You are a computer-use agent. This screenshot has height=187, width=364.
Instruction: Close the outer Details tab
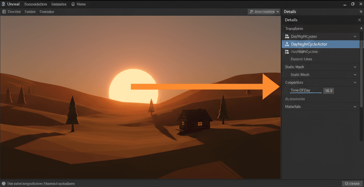pos(361,12)
